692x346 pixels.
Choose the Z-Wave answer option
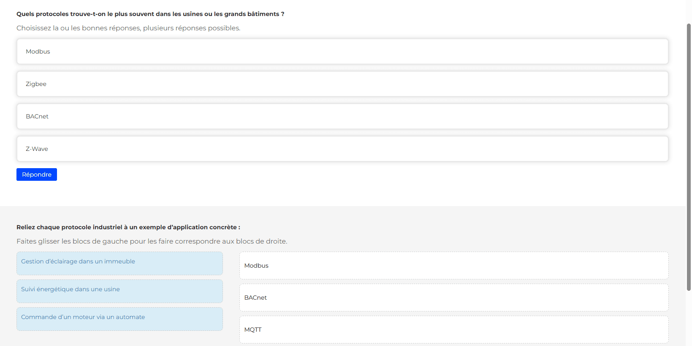(x=342, y=149)
